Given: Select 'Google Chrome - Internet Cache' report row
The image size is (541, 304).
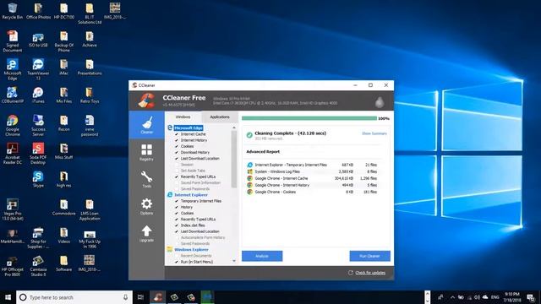Looking at the screenshot, I should 312,178.
